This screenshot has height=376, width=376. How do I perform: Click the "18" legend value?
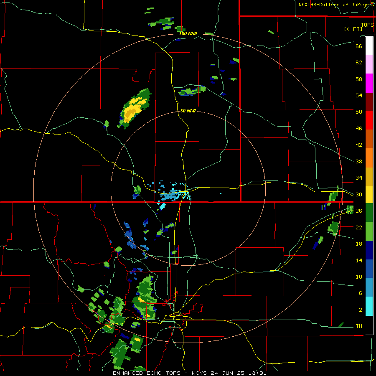click(359, 244)
